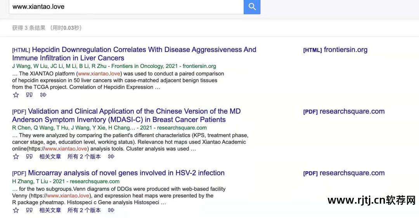
Task: Star the HSV-2 microarray analysis result
Action: tap(16, 210)
